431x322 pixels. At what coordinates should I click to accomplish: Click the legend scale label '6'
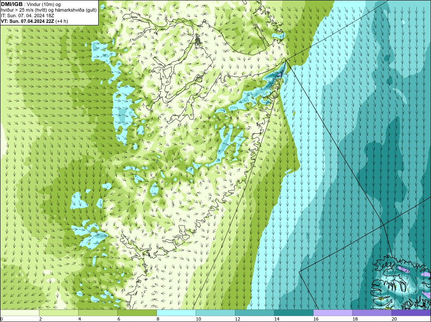pyautogui.click(x=119, y=319)
